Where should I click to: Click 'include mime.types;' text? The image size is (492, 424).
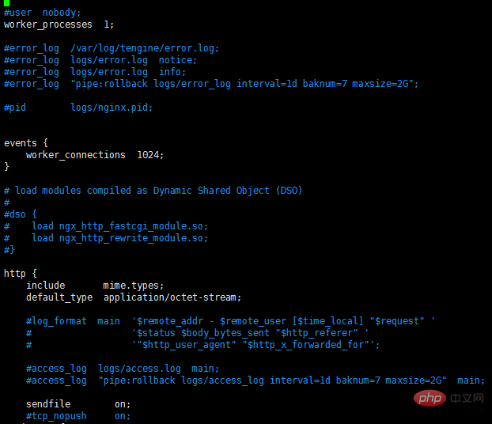coord(95,286)
